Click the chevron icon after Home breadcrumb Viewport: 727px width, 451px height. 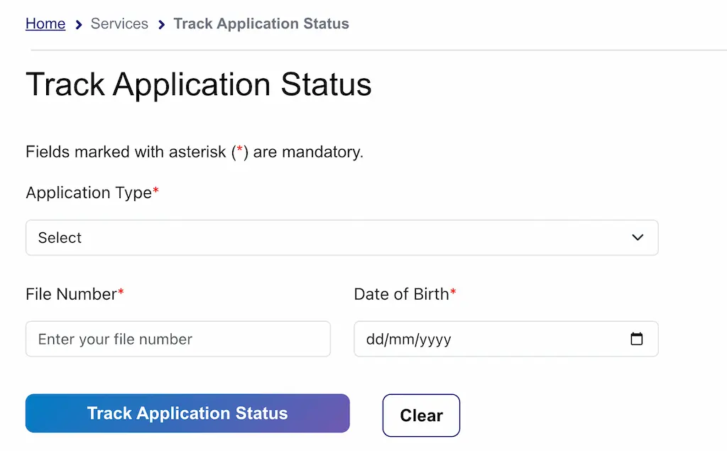pos(79,25)
